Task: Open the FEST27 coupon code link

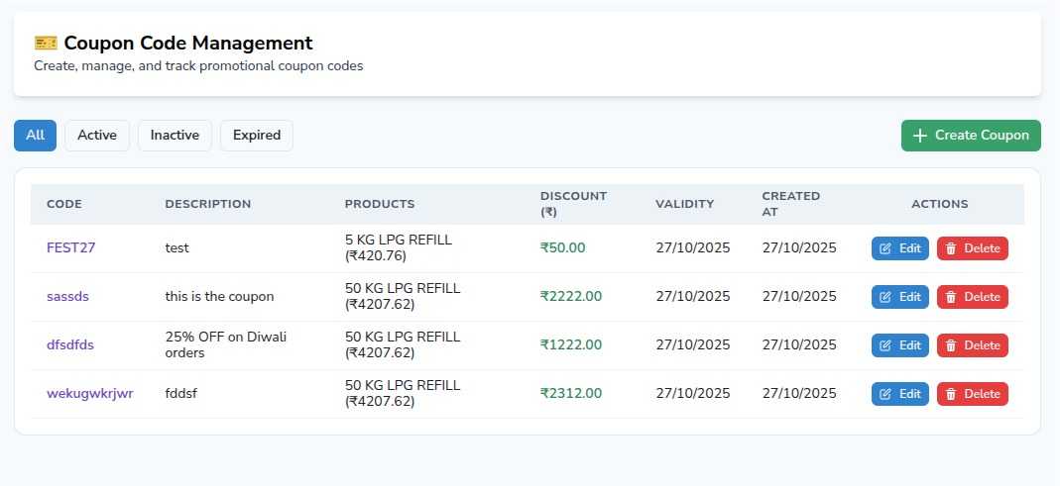Action: tap(71, 248)
